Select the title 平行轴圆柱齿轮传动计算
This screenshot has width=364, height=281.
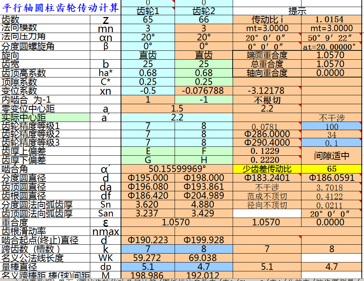pyautogui.click(x=60, y=8)
